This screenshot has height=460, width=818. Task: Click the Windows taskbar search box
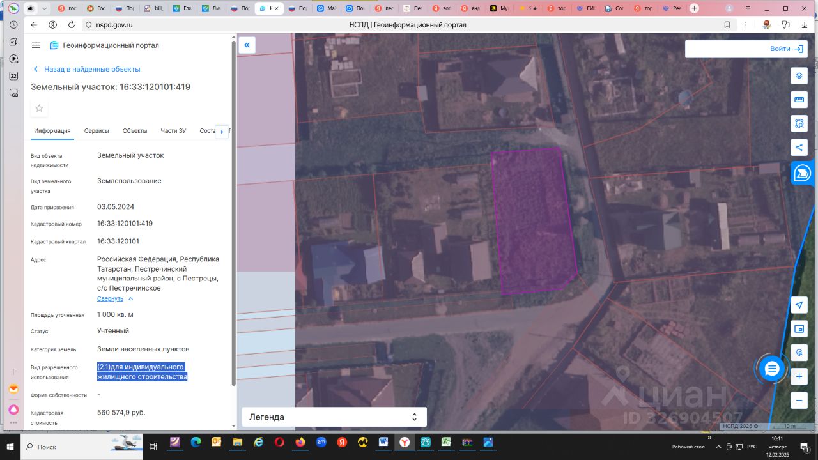coord(83,447)
